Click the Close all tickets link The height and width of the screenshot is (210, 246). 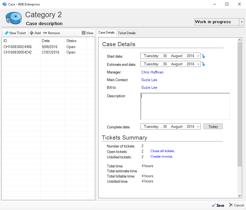163,151
